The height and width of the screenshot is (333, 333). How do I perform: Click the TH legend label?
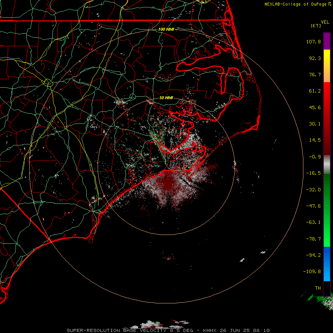[318, 288]
